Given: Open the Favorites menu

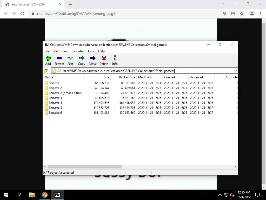Looking at the screenshot, I should [78, 51].
